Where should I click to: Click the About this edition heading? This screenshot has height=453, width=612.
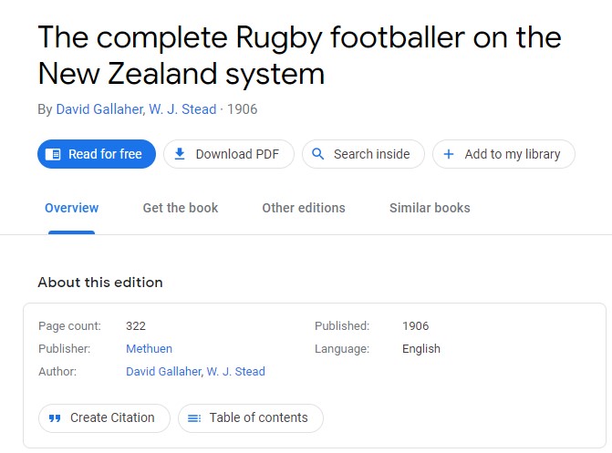100,283
